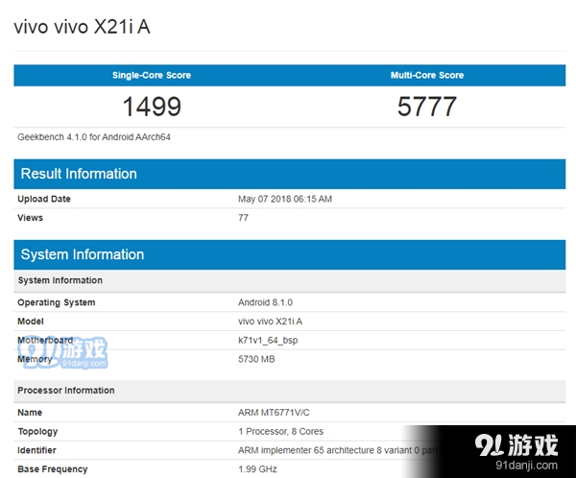Select motherboard value 'k71v1_64_bsp'
576x478 pixels.
point(268,341)
